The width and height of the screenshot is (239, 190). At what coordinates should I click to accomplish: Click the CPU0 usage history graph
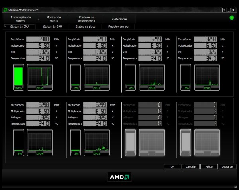[40, 77]
